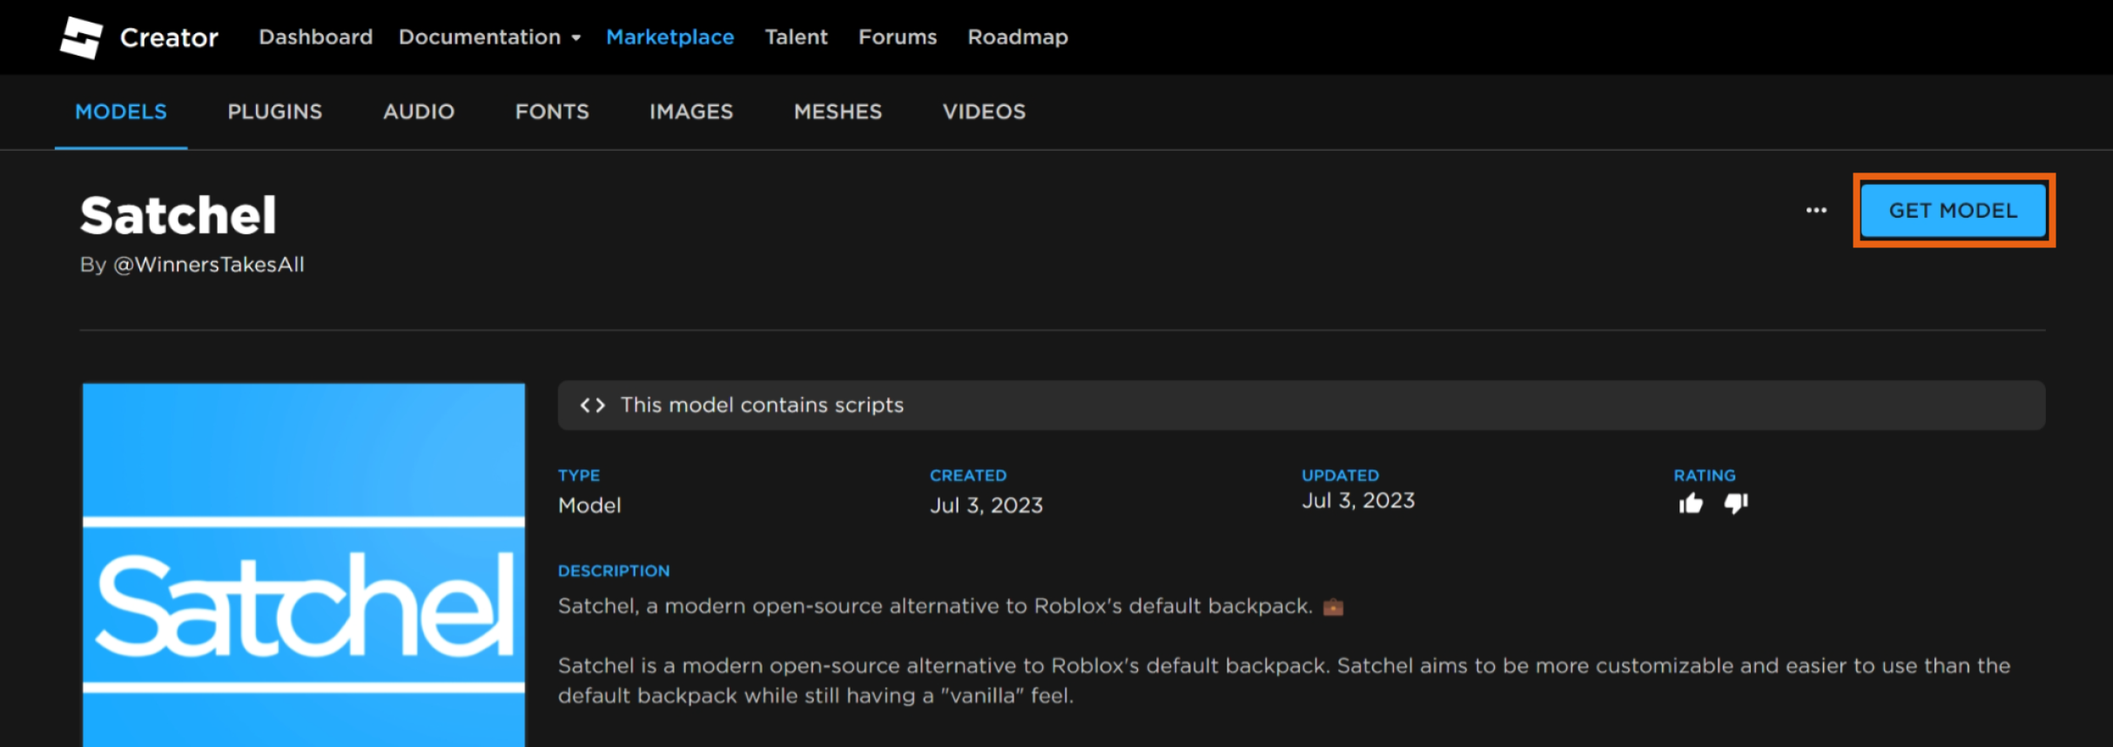Image resolution: width=2113 pixels, height=747 pixels.
Task: Click the Satchel model title
Action: (x=178, y=215)
